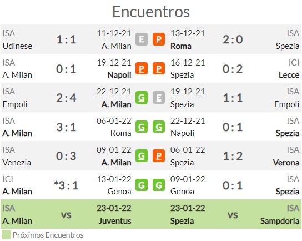Image resolution: width=302 pixels, height=241 pixels.
Task: Open the Juventus upcoming match link
Action: [x=115, y=221]
